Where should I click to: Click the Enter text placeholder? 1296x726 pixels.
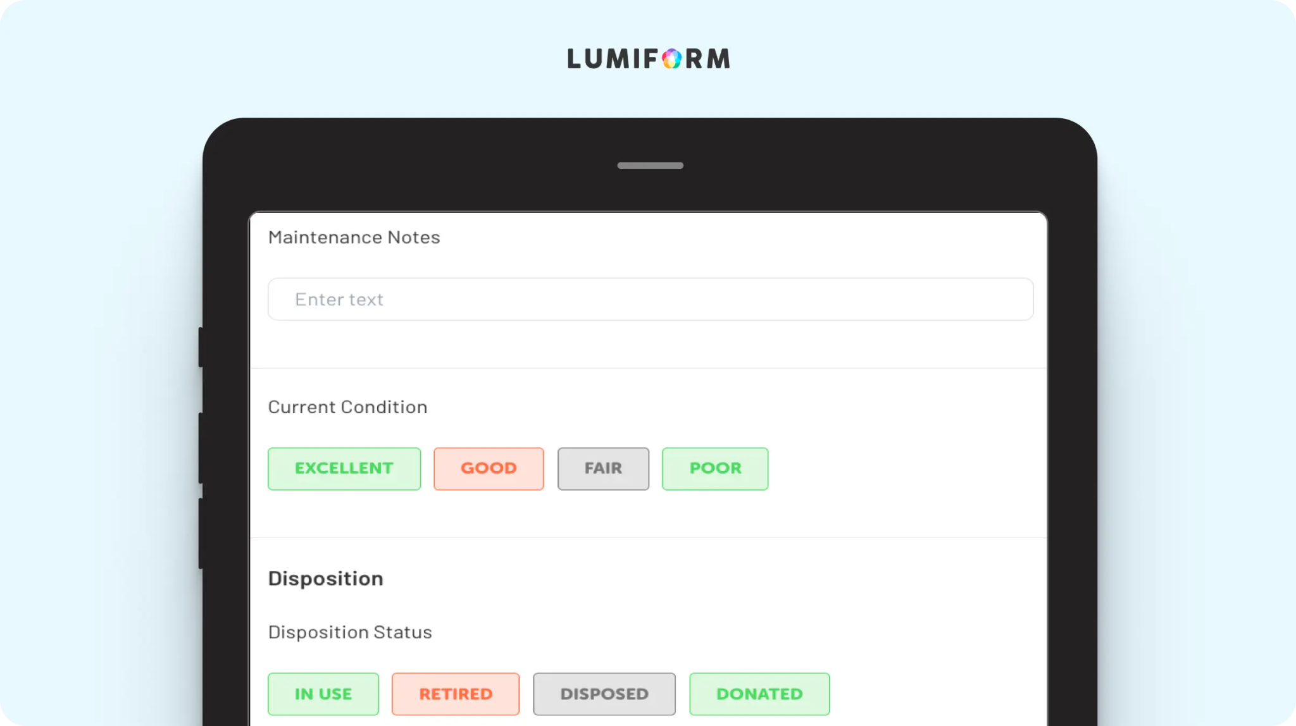(339, 299)
